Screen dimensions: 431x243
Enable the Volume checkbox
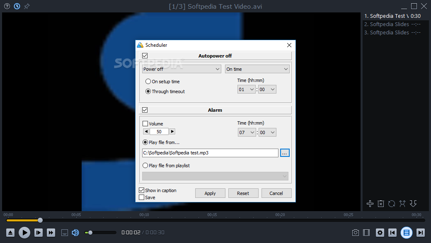tap(145, 123)
